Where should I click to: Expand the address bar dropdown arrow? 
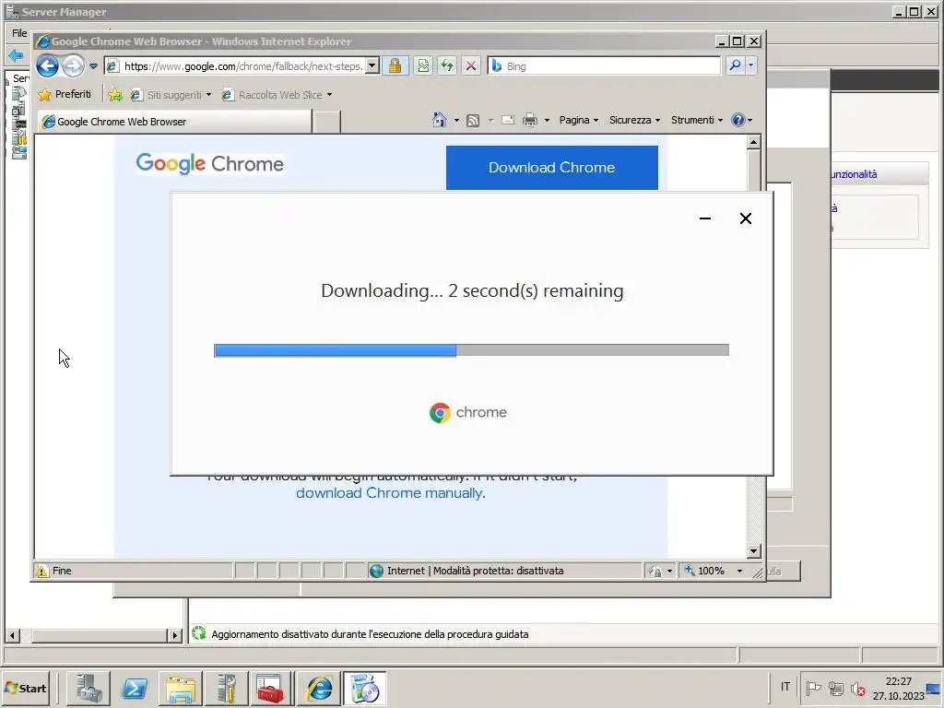coord(372,66)
